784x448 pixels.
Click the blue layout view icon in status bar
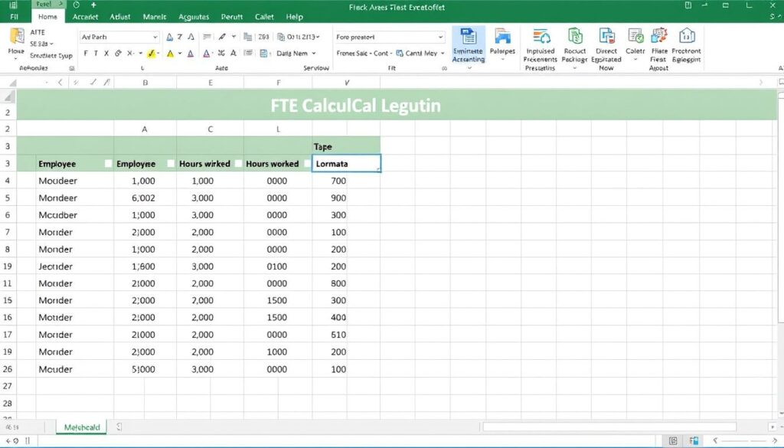pyautogui.click(x=694, y=440)
